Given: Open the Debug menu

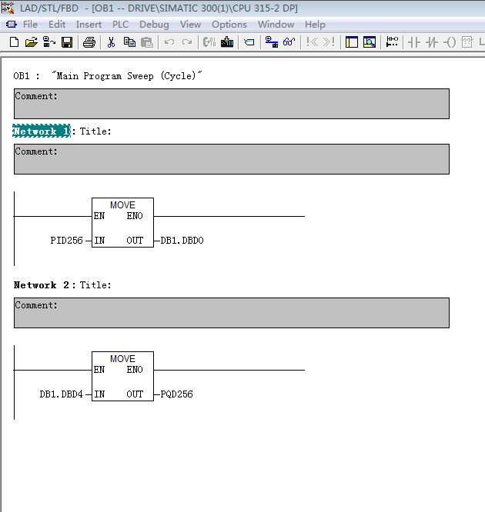Looking at the screenshot, I should coord(154,25).
